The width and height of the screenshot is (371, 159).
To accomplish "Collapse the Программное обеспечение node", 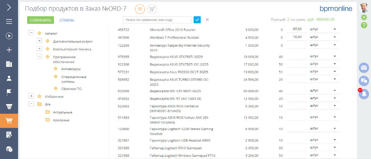I will click(x=39, y=56).
